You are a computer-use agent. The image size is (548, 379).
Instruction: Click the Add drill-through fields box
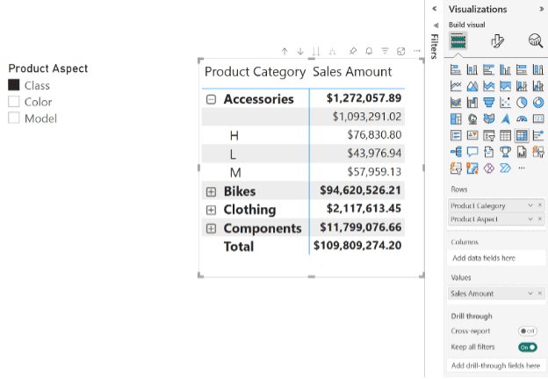496,365
